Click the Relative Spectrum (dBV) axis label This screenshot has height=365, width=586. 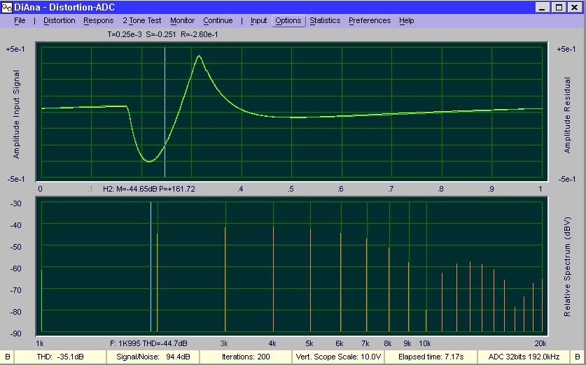pyautogui.click(x=567, y=266)
